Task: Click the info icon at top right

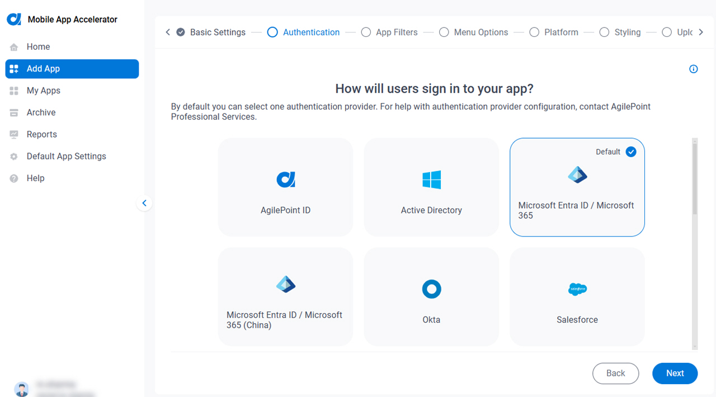Action: click(x=694, y=69)
